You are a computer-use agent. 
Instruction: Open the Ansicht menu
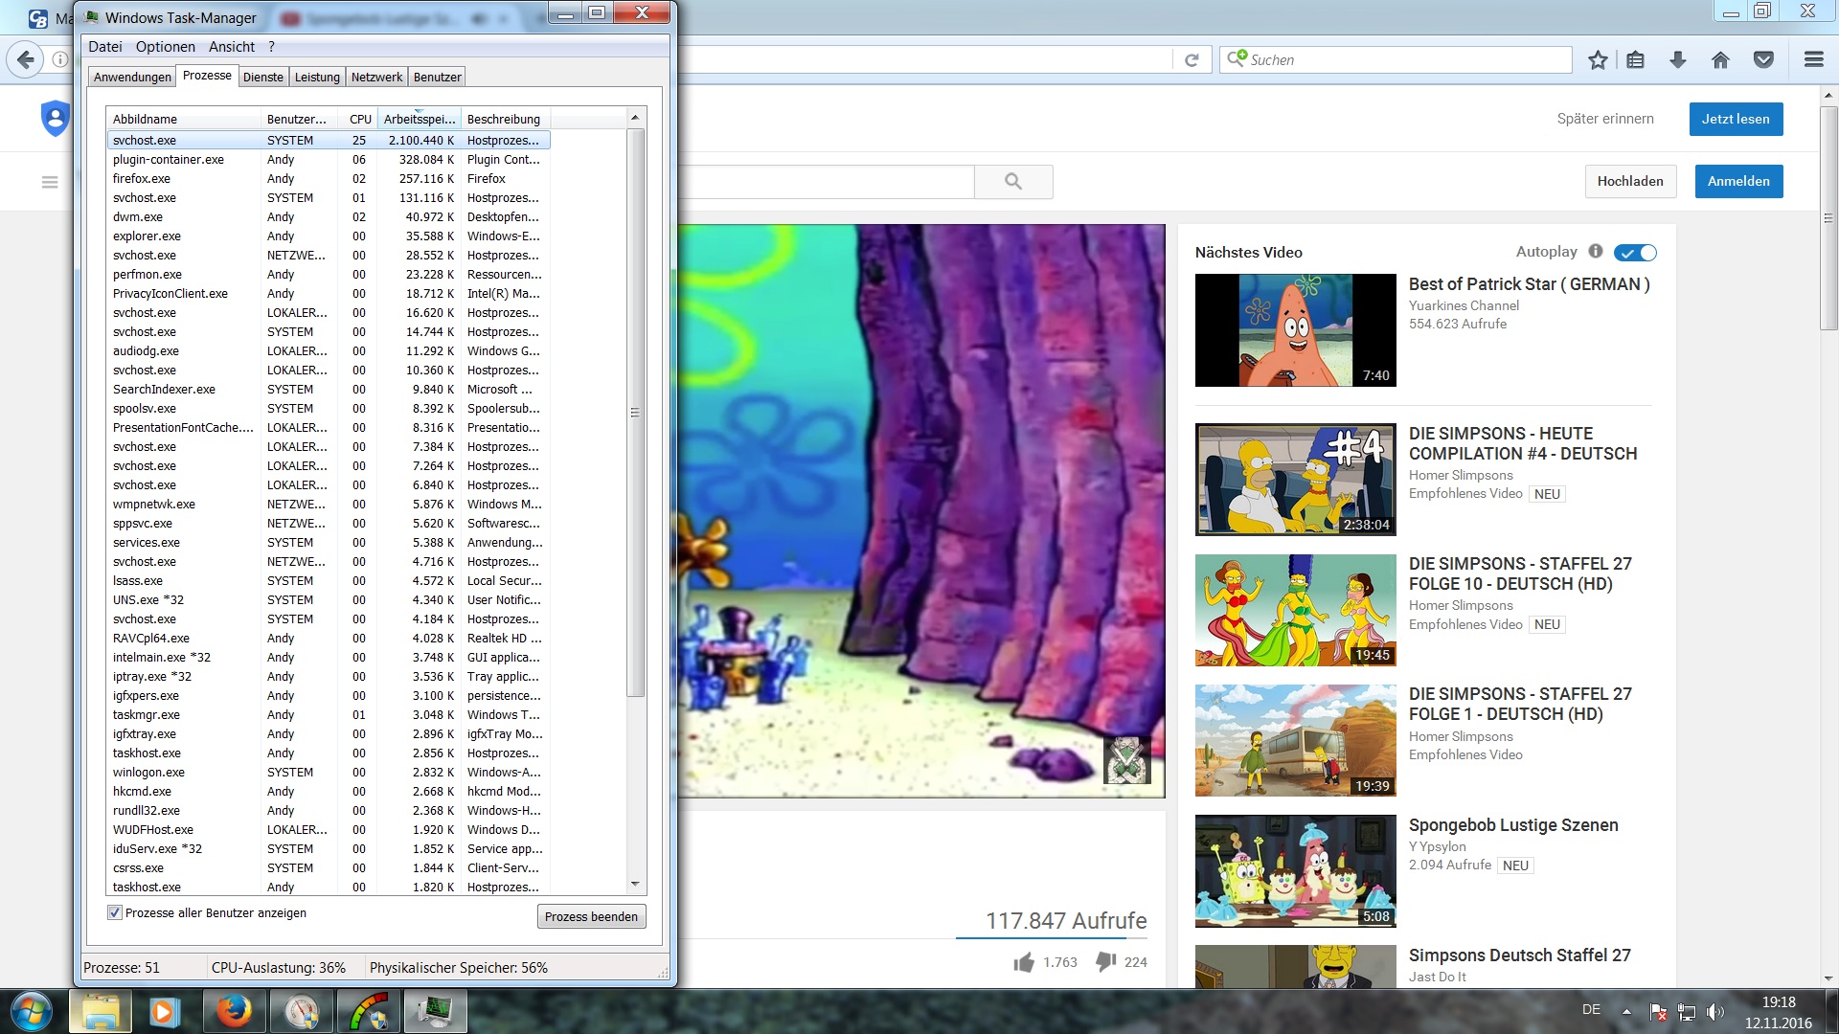point(231,47)
